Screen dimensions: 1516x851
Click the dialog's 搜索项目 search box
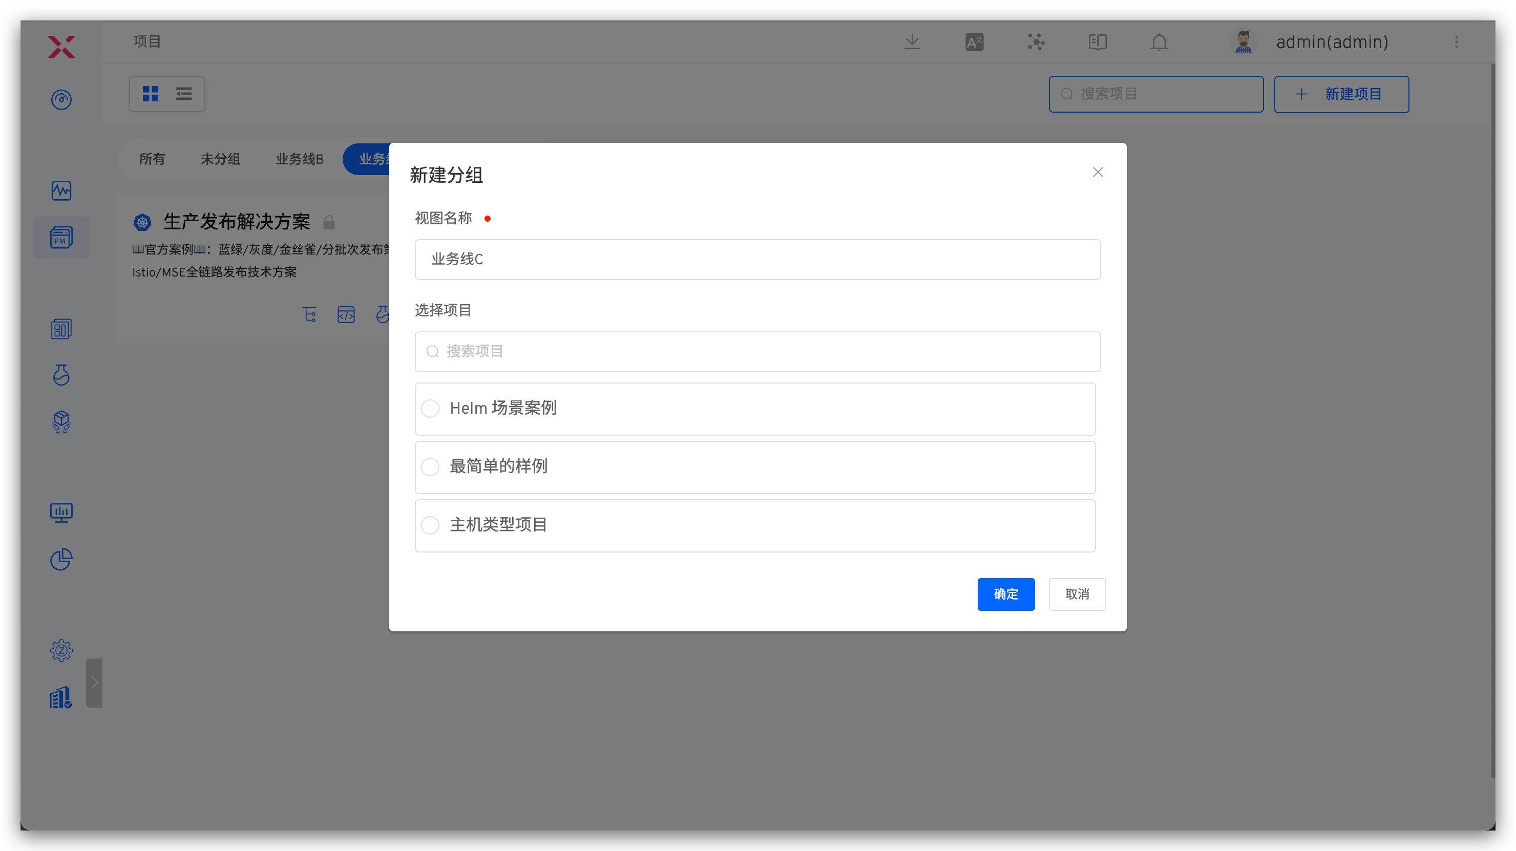click(x=757, y=351)
